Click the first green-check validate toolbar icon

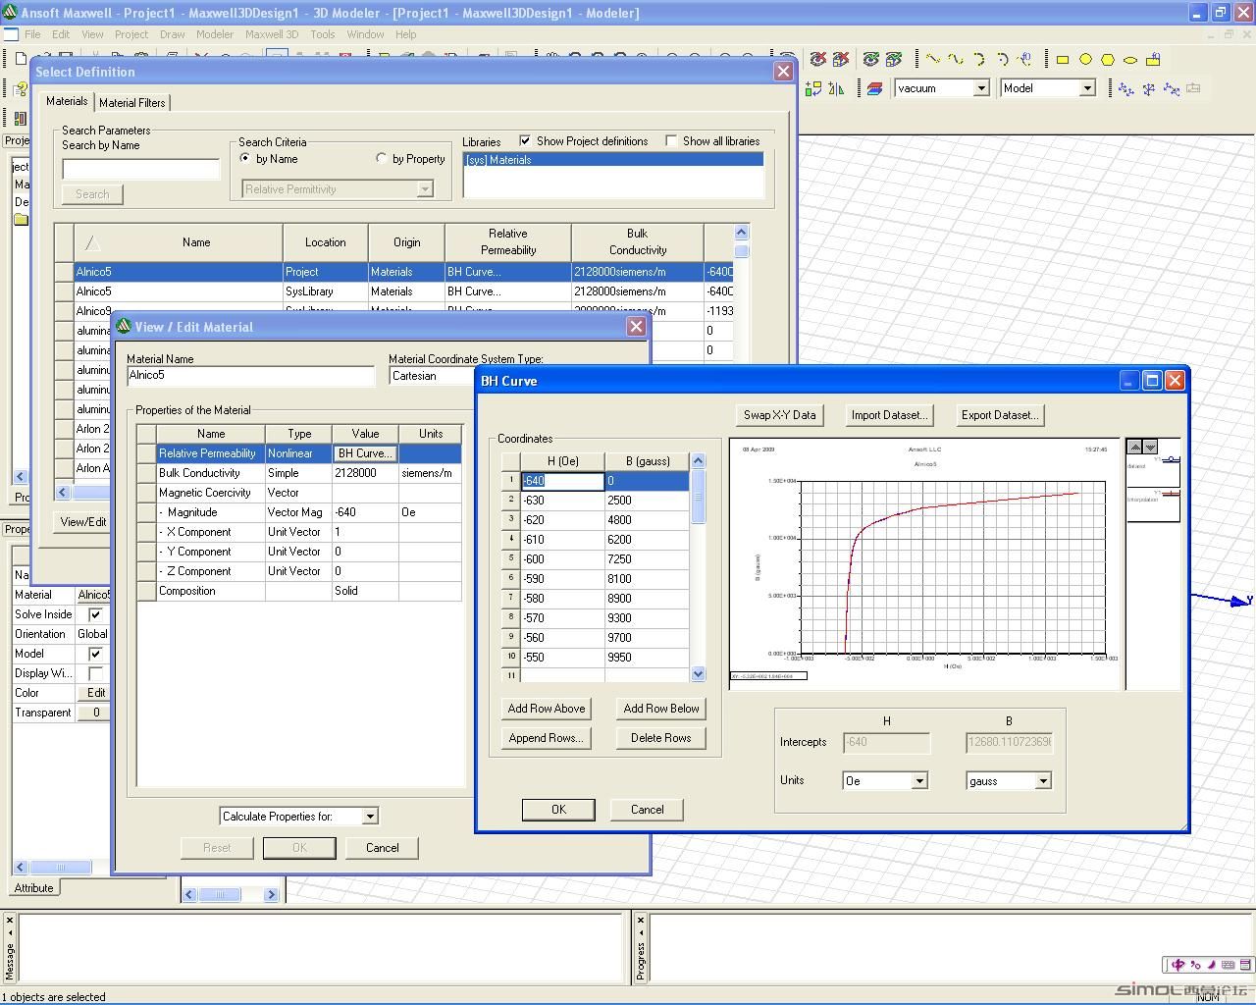click(870, 60)
